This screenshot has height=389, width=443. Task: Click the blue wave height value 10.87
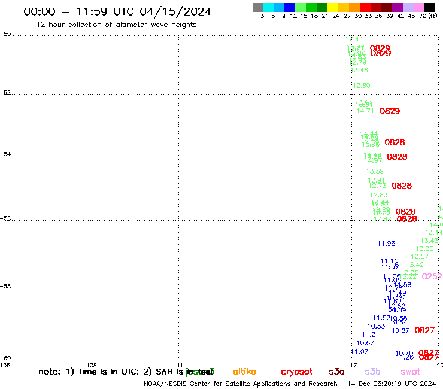[x=400, y=330]
